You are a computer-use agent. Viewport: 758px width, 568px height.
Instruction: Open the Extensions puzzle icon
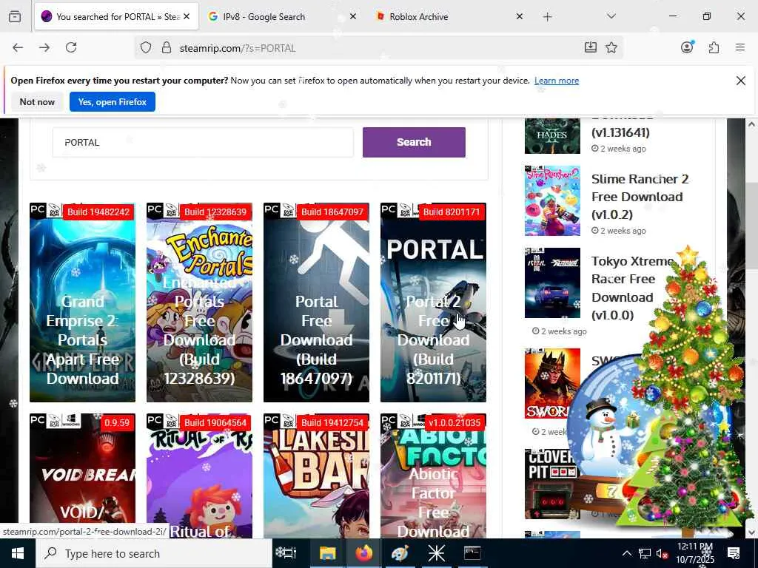pos(714,47)
